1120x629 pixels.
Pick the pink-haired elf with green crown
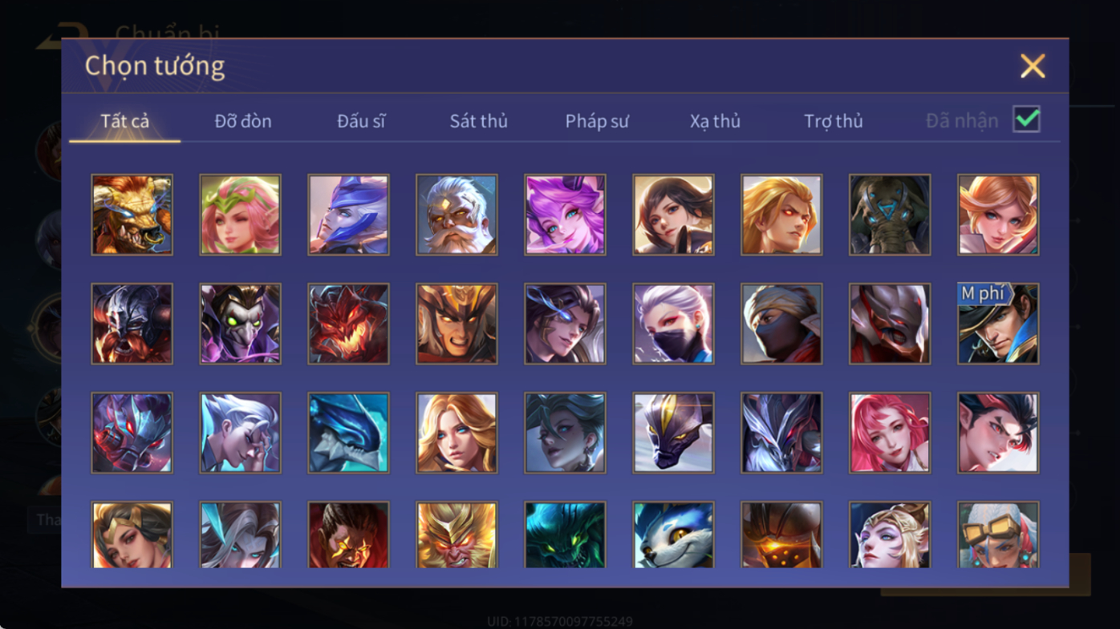(240, 215)
